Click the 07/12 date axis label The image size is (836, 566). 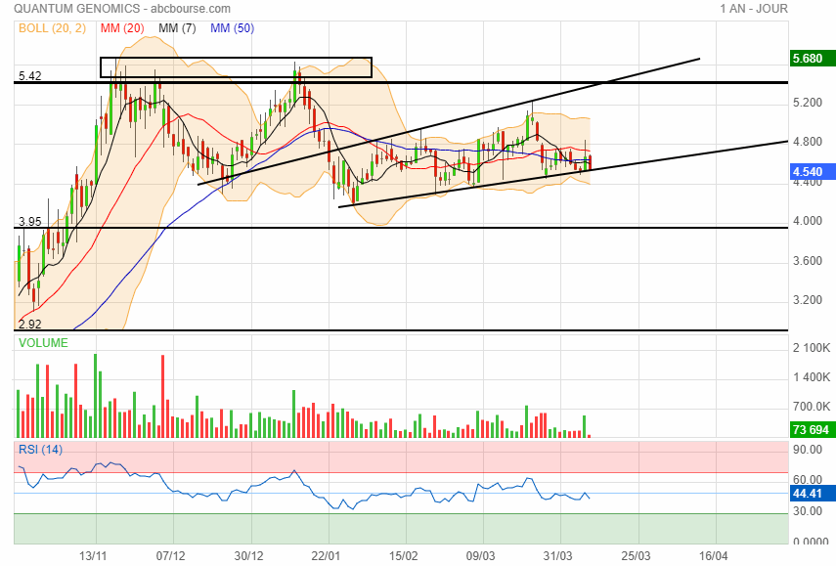170,556
